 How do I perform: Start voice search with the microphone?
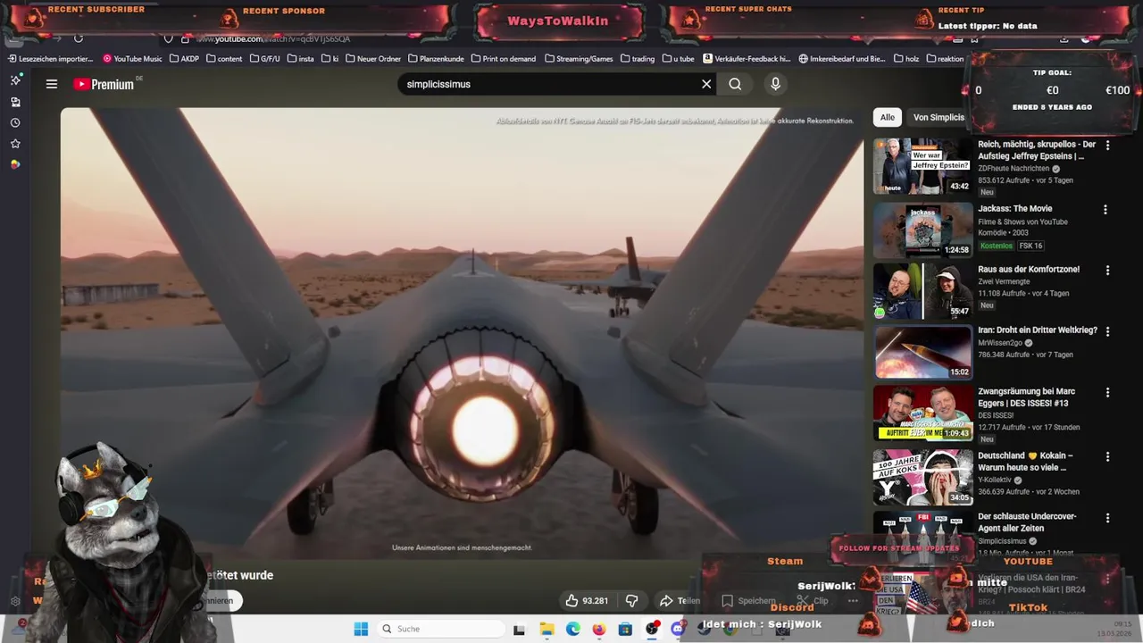[x=775, y=84]
